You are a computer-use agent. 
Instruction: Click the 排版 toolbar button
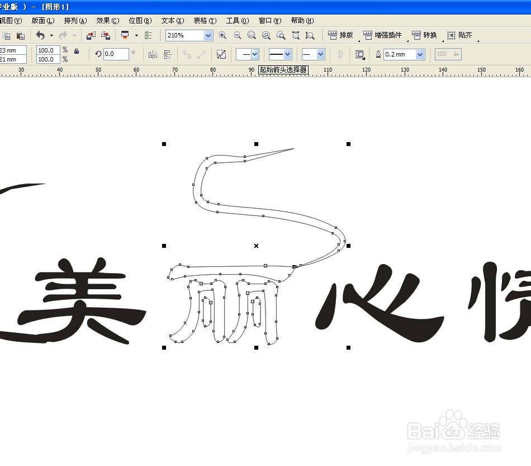pos(341,35)
